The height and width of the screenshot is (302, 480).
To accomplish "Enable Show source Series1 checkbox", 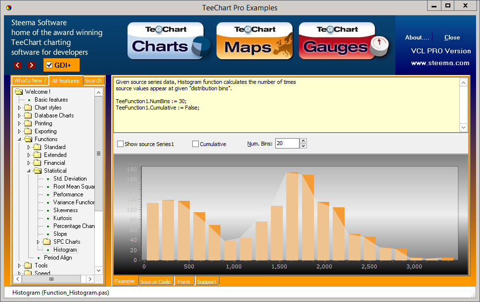I will coord(120,144).
